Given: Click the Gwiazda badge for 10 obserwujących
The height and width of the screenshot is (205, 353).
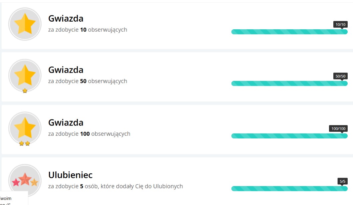Looking at the screenshot, I should [x=25, y=24].
